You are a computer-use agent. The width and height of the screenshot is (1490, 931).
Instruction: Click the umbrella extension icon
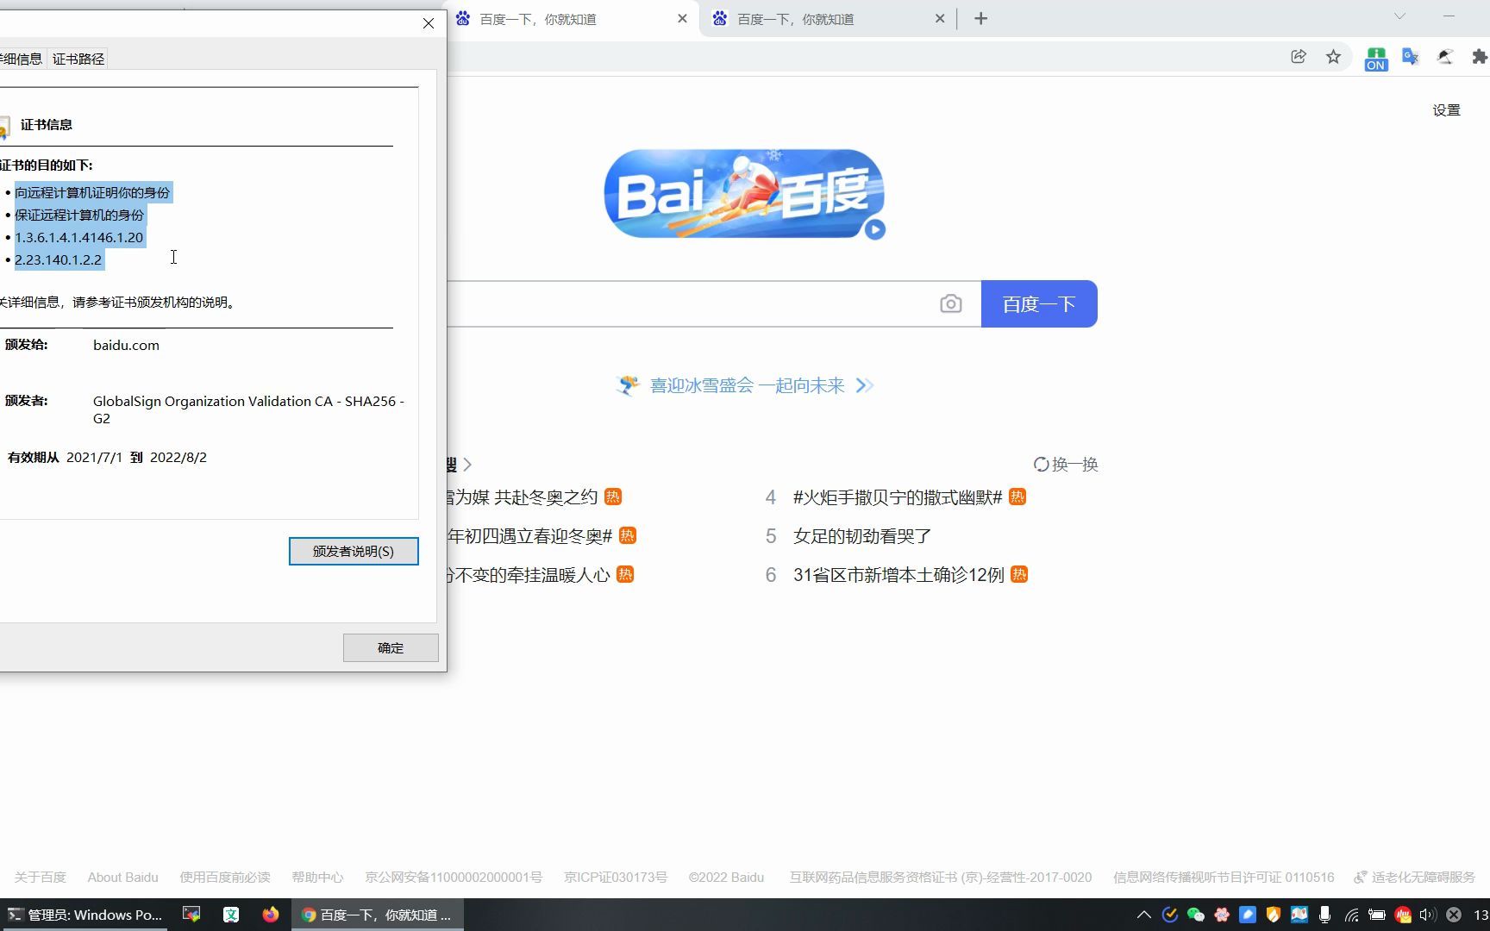(1444, 56)
